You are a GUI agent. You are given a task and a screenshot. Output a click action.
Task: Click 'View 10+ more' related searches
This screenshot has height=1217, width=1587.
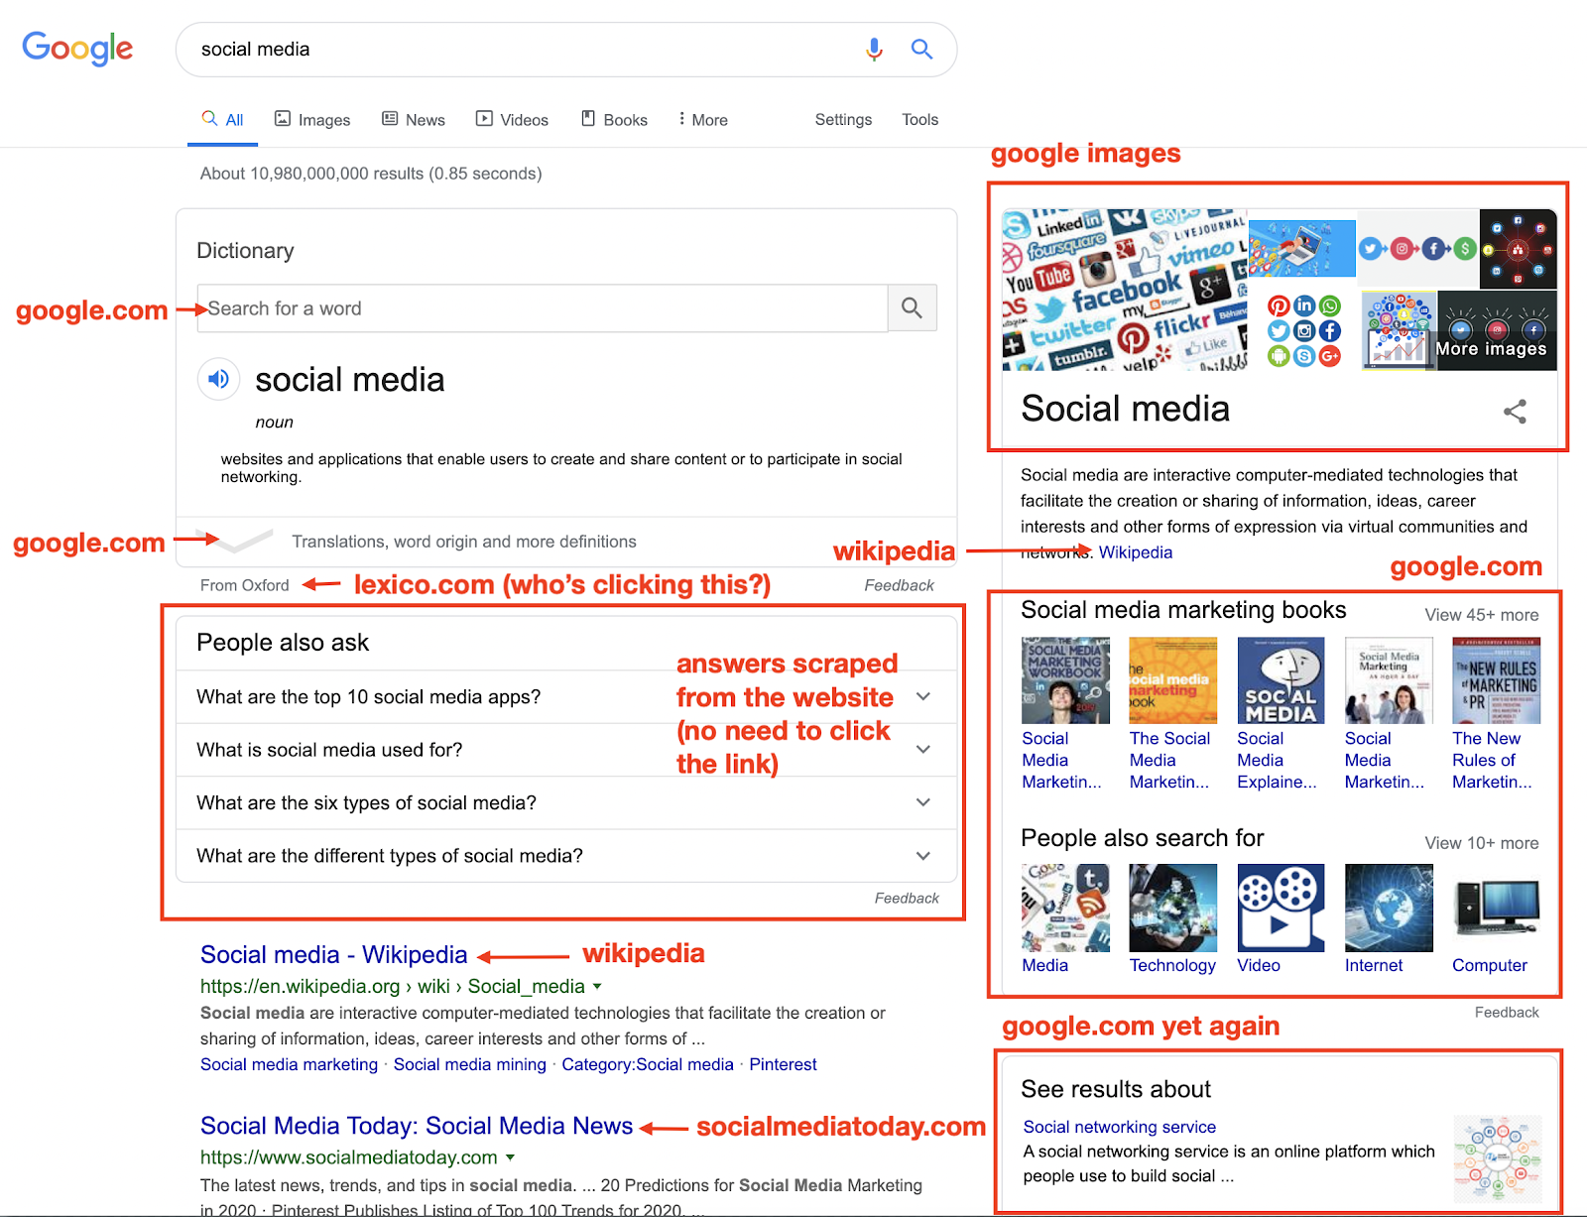coord(1482,843)
